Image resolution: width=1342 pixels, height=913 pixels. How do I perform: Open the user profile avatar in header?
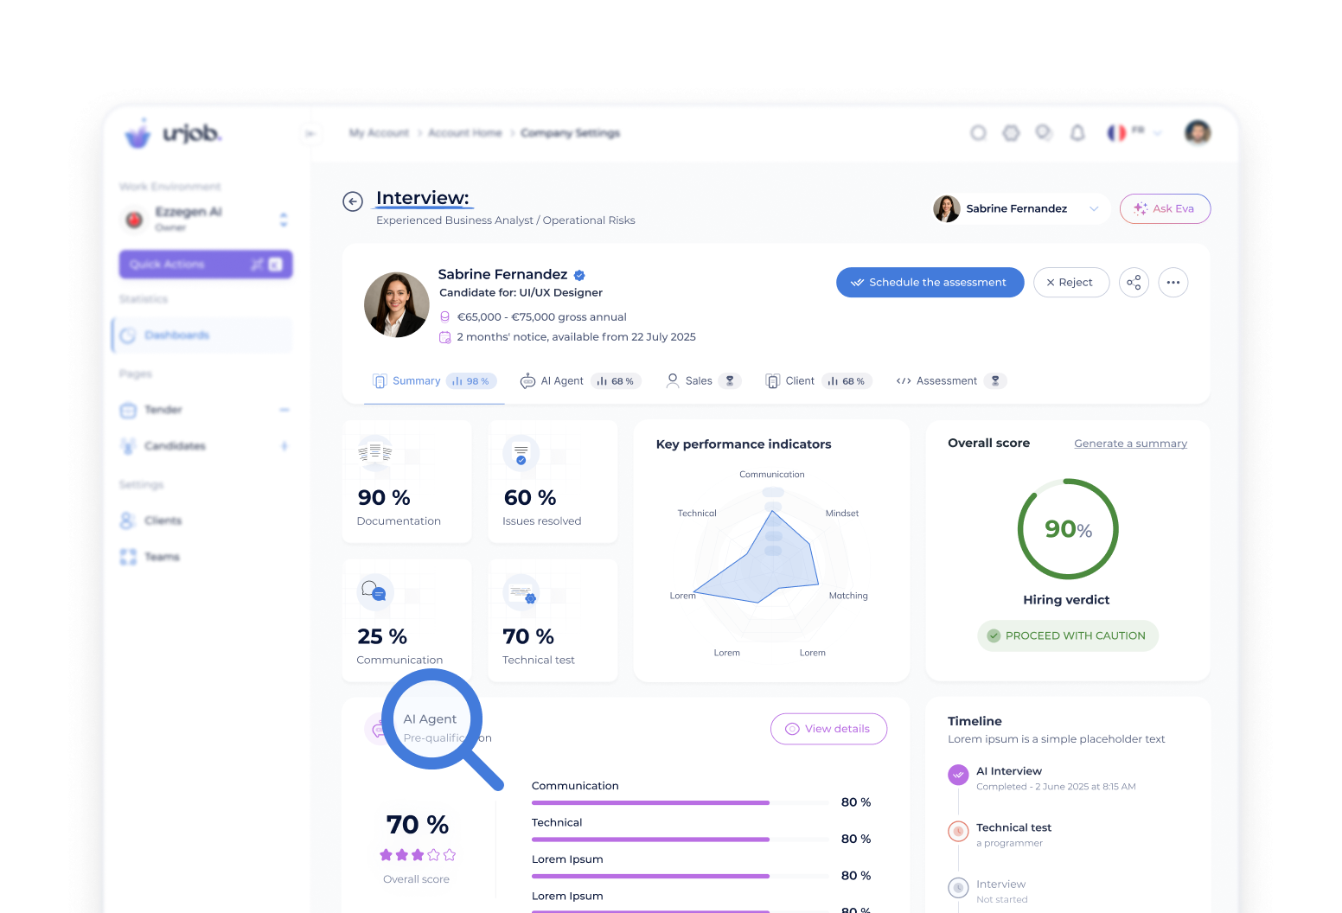[1198, 132]
